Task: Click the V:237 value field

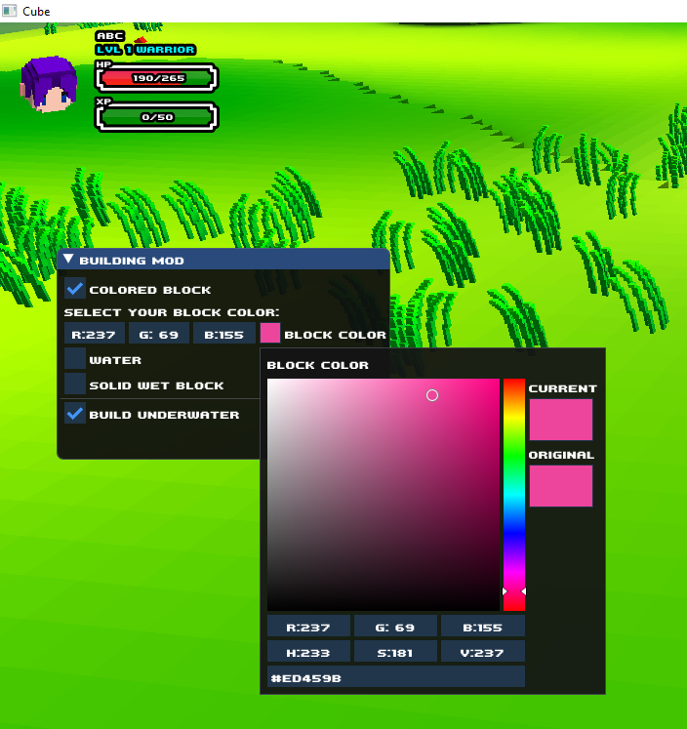Action: [x=482, y=651]
